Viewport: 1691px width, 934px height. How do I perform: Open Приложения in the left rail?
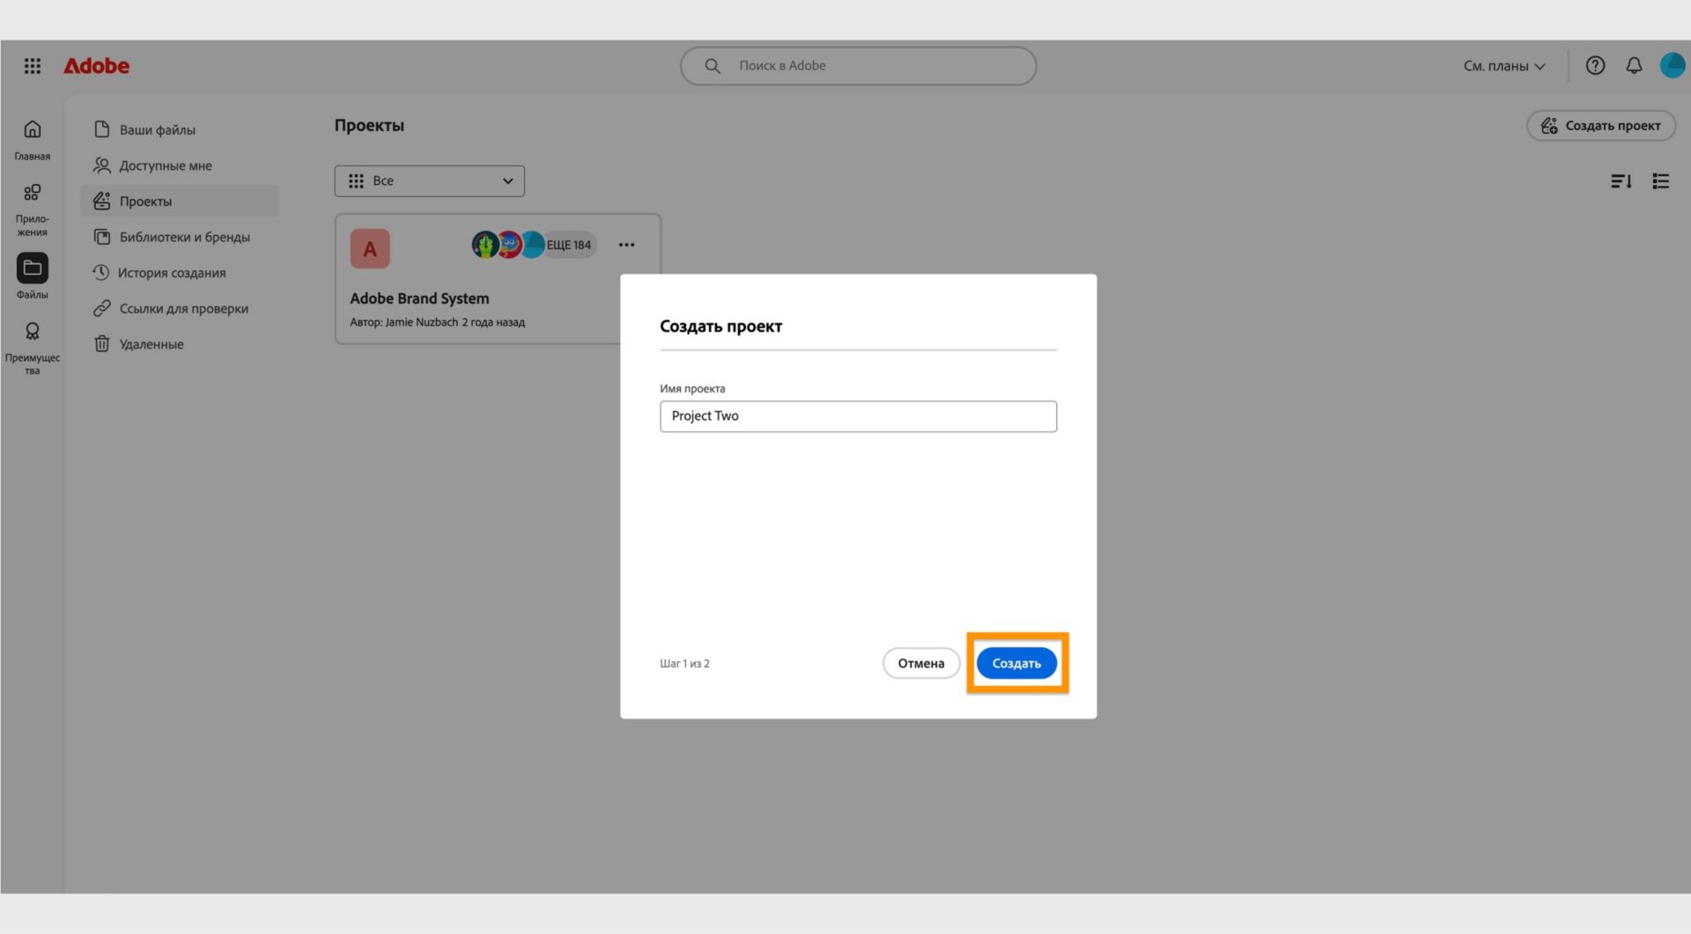[33, 210]
